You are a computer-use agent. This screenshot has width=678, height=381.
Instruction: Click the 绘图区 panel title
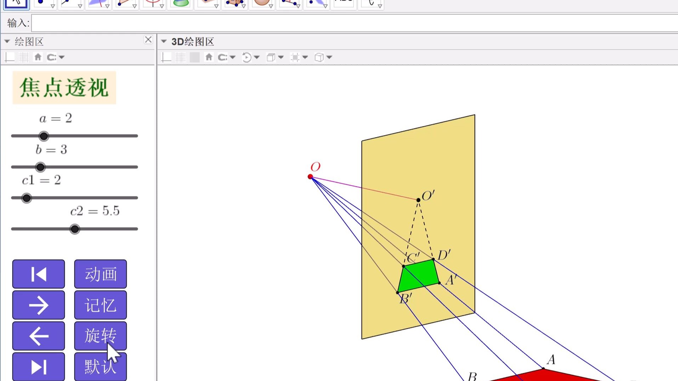(29, 42)
